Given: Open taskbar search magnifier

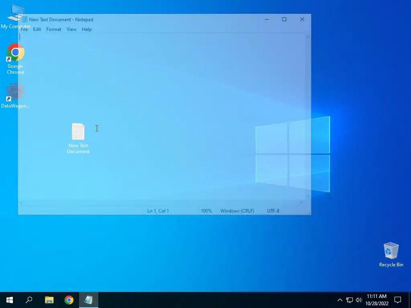Looking at the screenshot, I should click(29, 300).
